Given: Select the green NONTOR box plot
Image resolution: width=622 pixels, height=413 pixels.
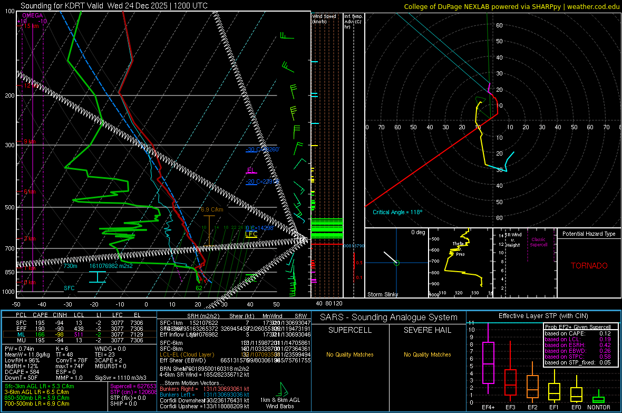Looking at the screenshot, I should [598, 399].
